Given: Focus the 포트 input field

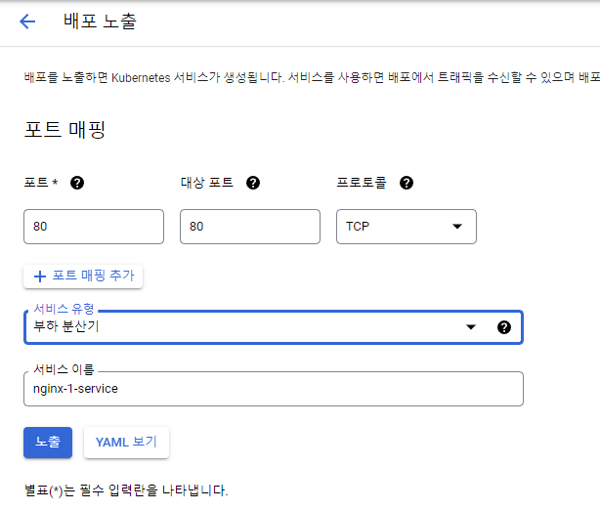Looking at the screenshot, I should pos(93,227).
